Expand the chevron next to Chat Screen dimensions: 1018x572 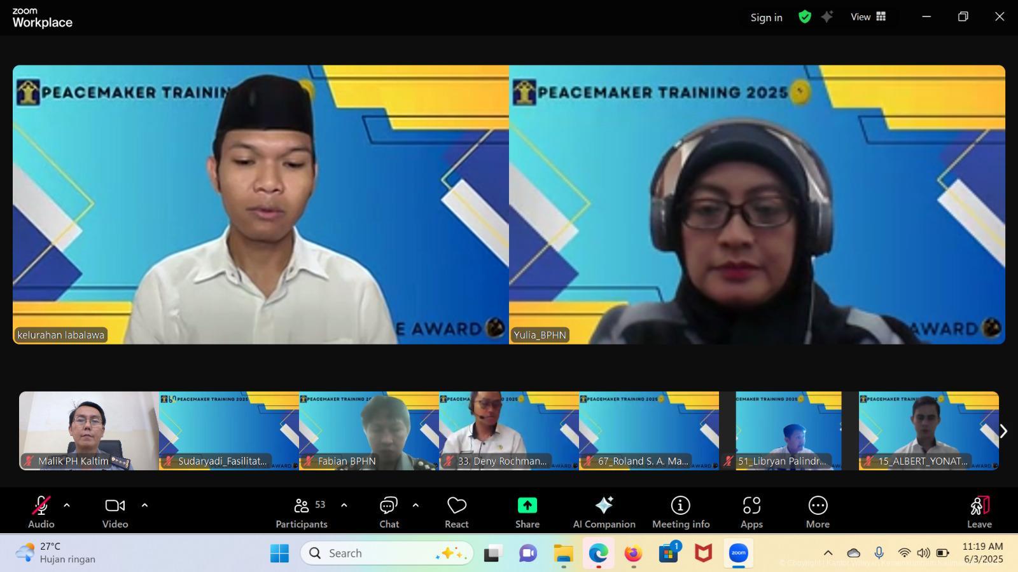click(x=415, y=505)
